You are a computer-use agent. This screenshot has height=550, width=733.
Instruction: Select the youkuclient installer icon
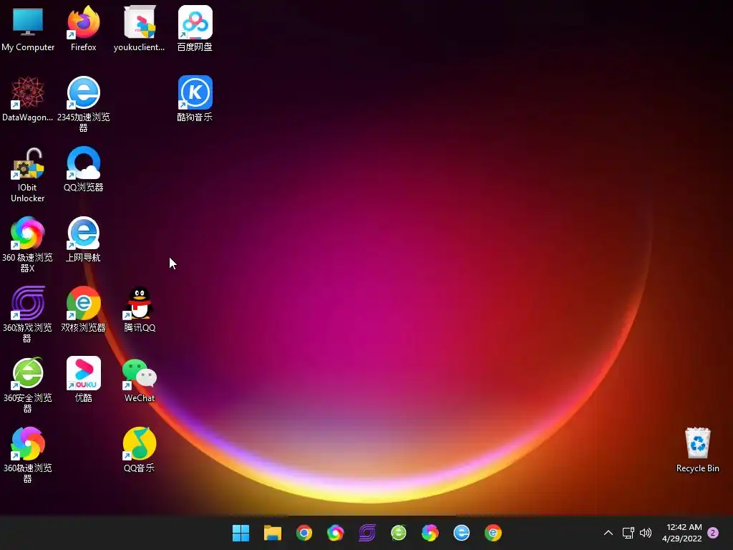pyautogui.click(x=140, y=29)
